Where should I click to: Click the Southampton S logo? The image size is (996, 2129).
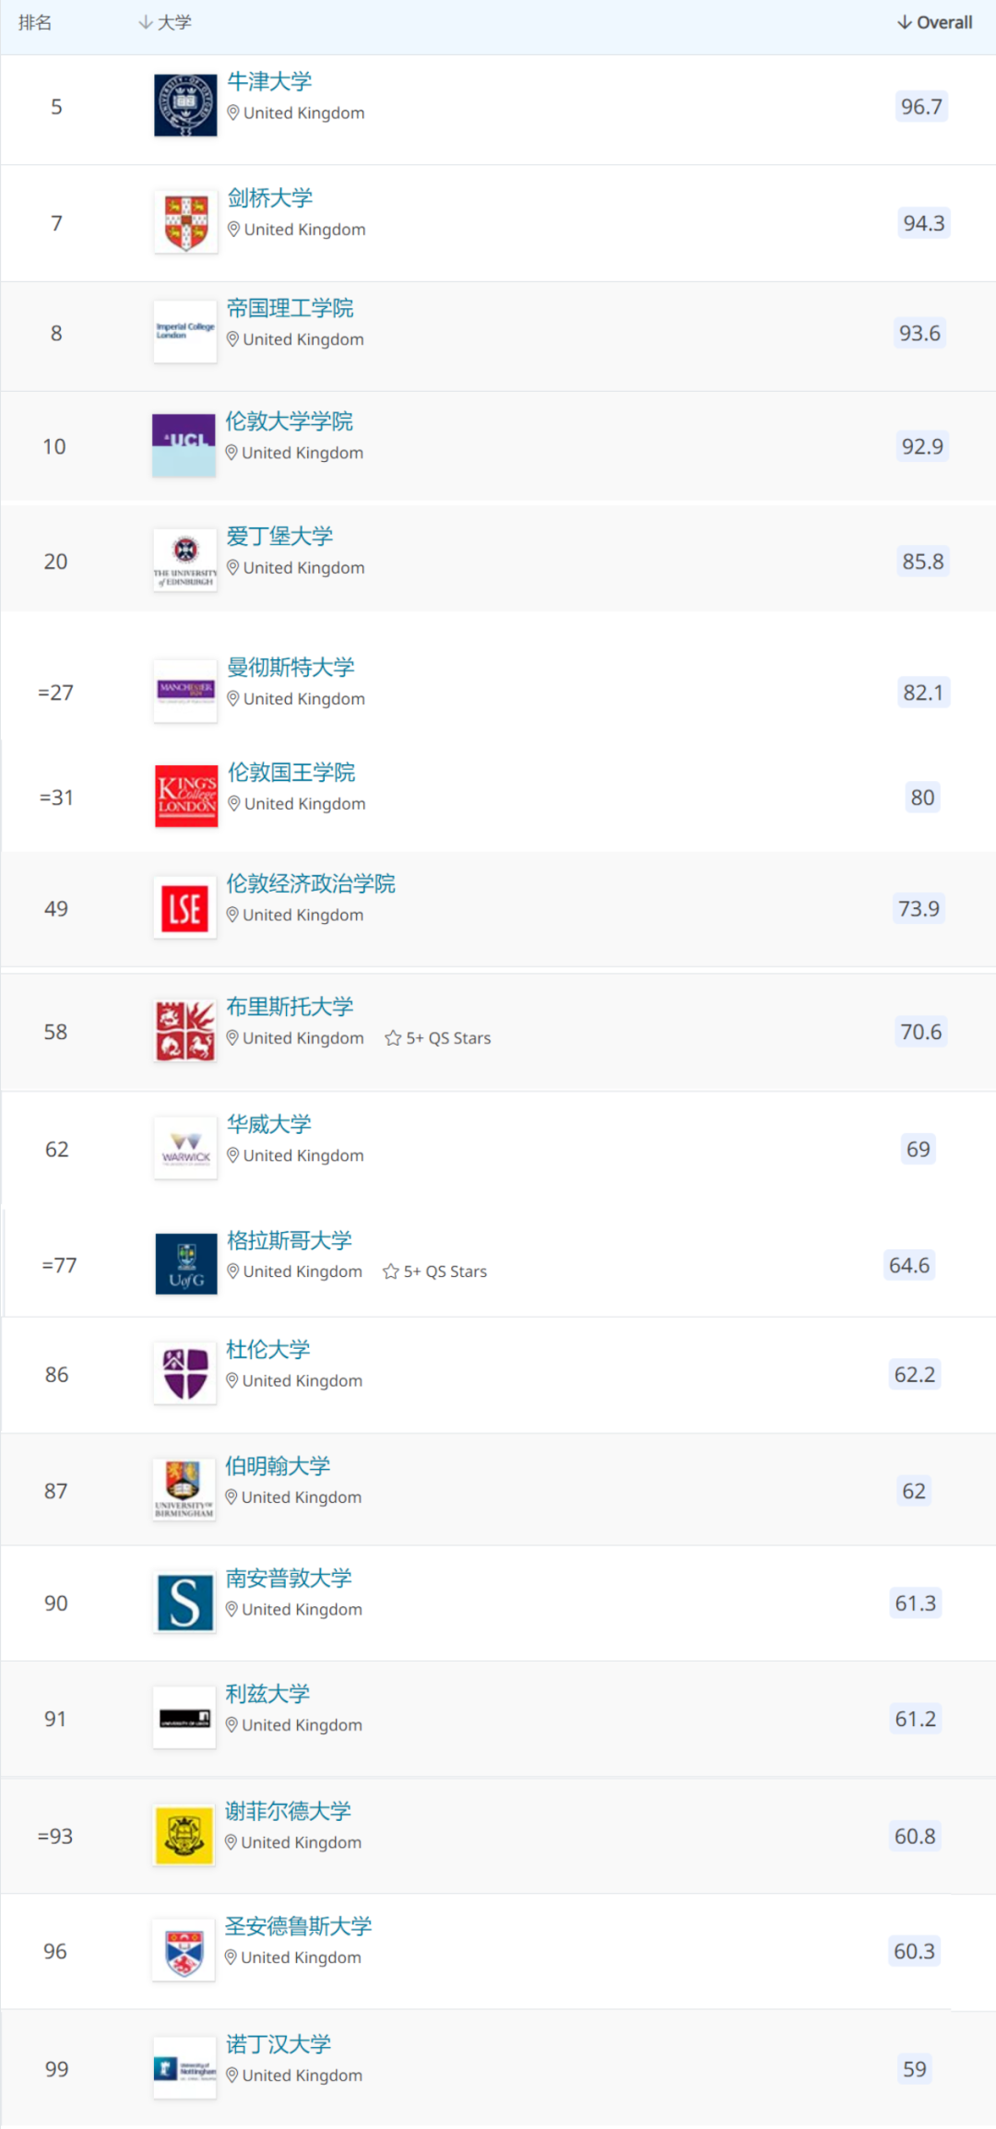(x=184, y=1603)
